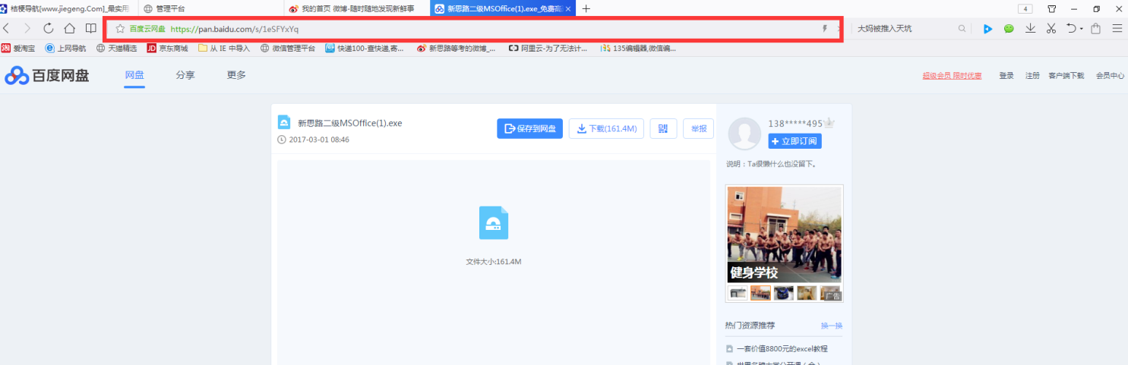Open the browser downloads arrow icon
The image size is (1128, 365).
pyautogui.click(x=1031, y=29)
